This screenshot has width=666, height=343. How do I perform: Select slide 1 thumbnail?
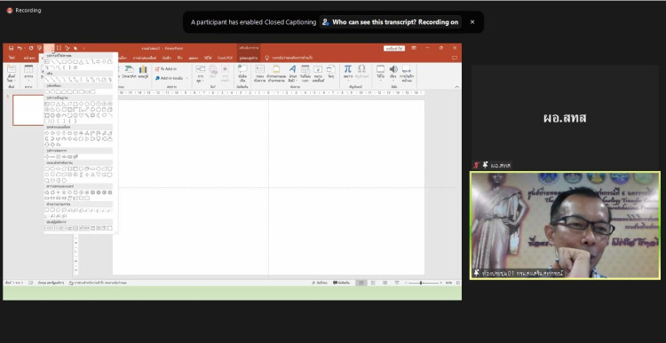(28, 110)
